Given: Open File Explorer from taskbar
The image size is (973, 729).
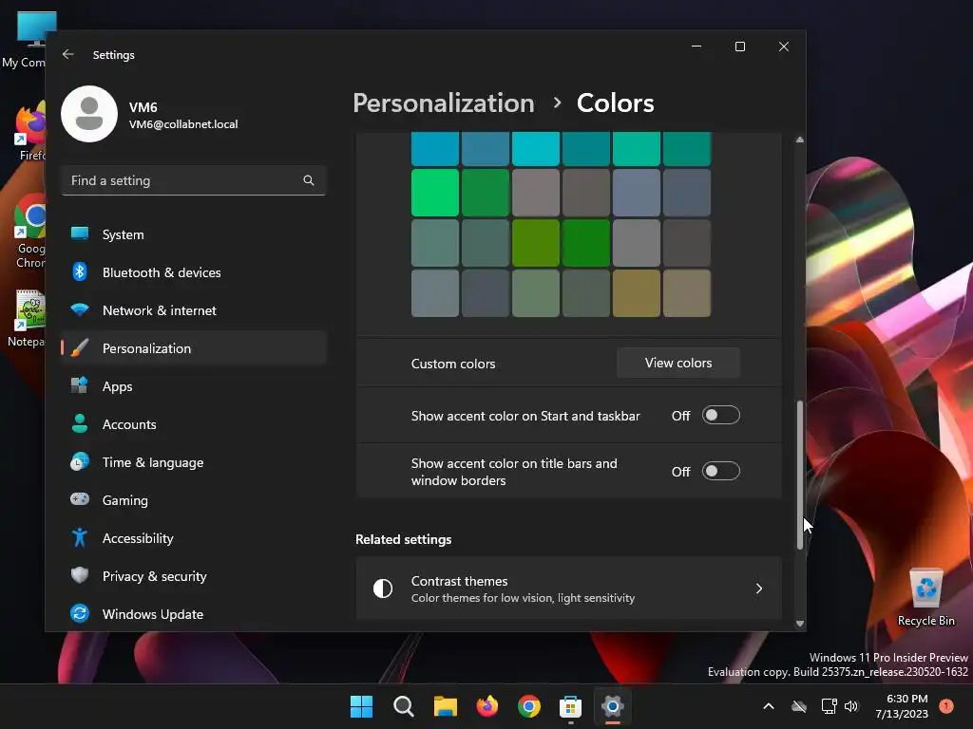Looking at the screenshot, I should tap(445, 706).
